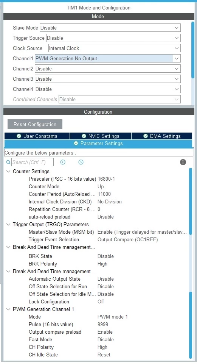The height and width of the screenshot is (364, 197).
Task: Collapse Break And Dead Time section with BRK State
Action: [8, 247]
